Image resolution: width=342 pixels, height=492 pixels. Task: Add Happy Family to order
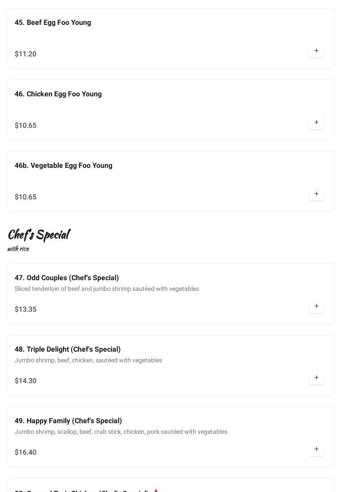[316, 449]
